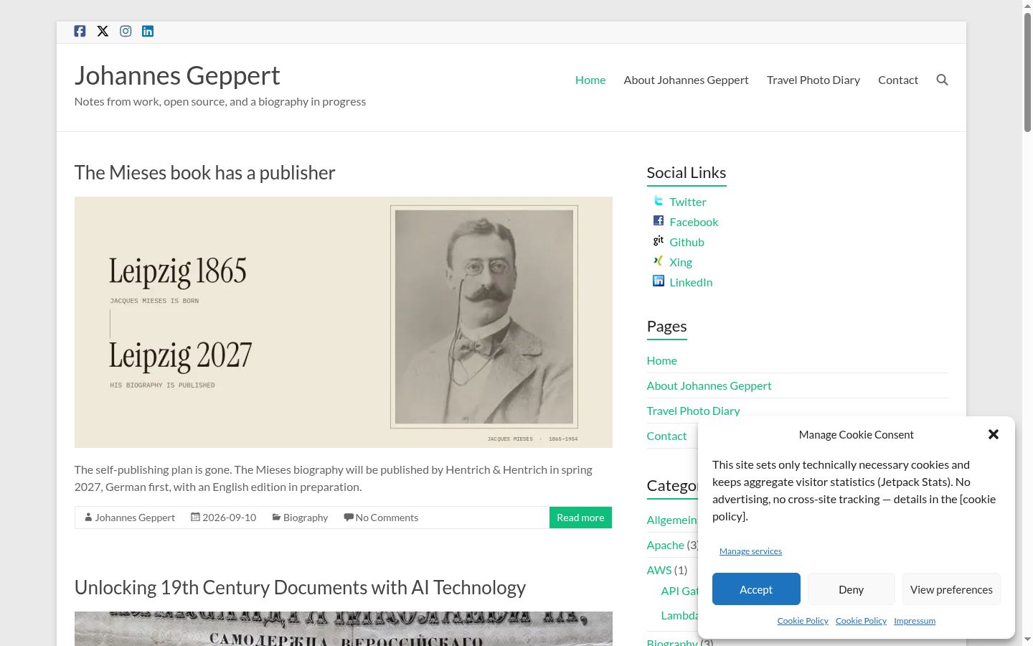The width and height of the screenshot is (1033, 646).
Task: Click the LinkedIn icon under Social Links
Action: pyautogui.click(x=659, y=281)
